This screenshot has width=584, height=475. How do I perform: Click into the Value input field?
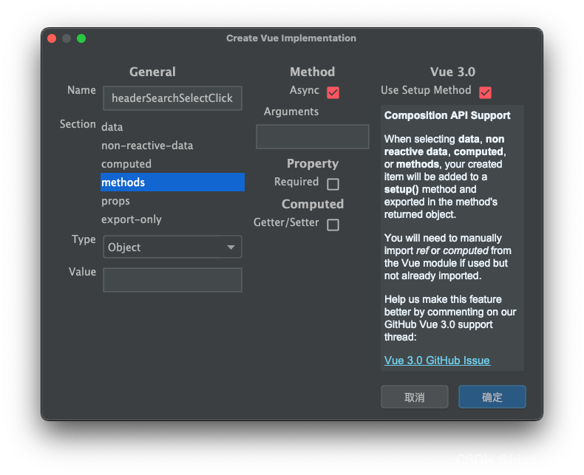click(172, 279)
